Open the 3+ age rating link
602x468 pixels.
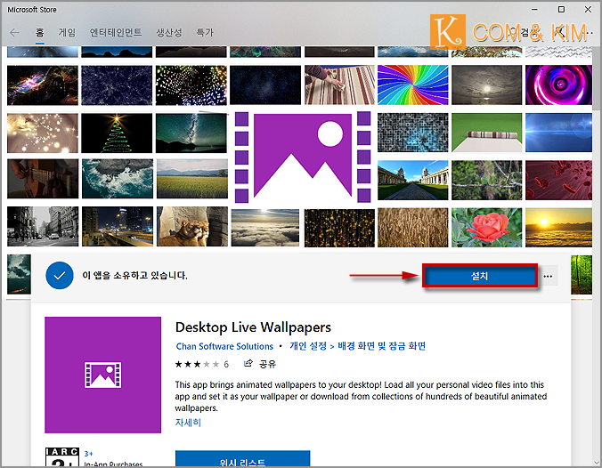88,454
